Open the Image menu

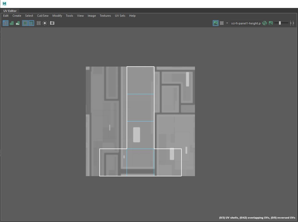pyautogui.click(x=92, y=16)
